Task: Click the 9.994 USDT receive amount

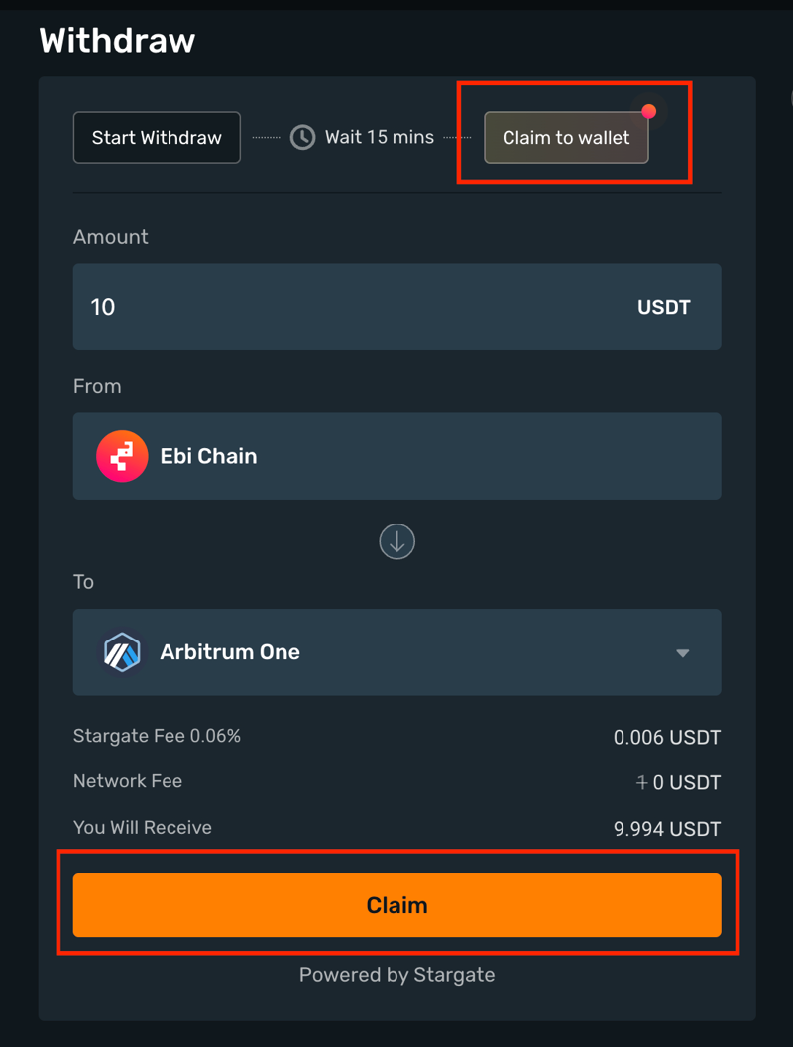Action: coord(667,829)
